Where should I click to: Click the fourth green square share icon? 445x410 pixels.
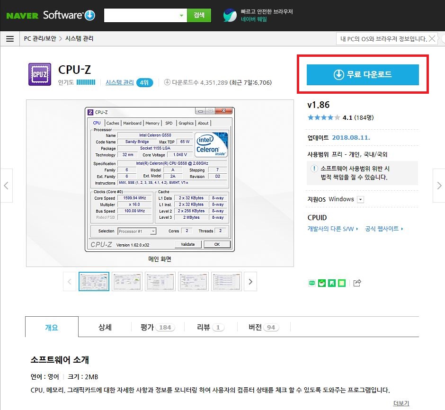(x=342, y=283)
